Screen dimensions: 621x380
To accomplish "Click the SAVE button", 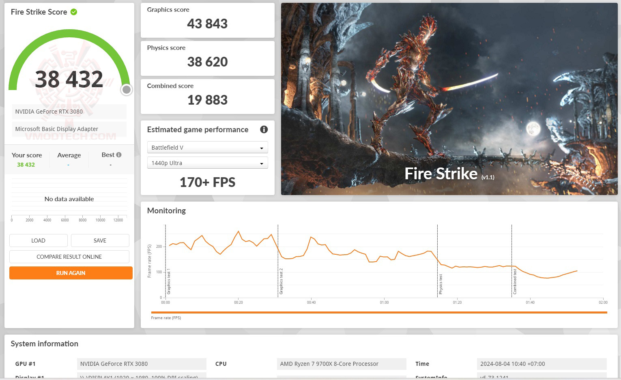I will pyautogui.click(x=100, y=240).
